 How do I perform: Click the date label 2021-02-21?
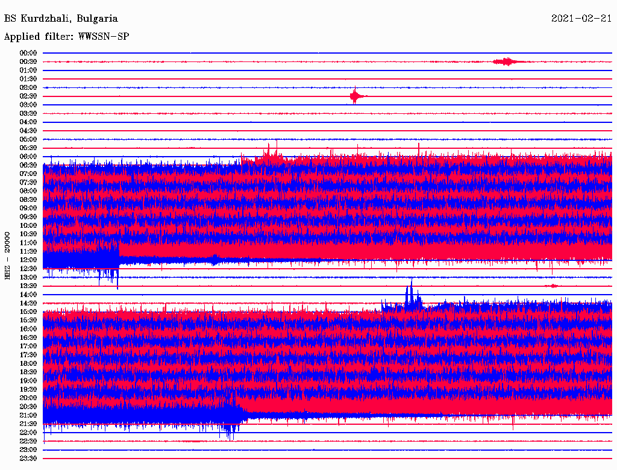[x=581, y=19]
